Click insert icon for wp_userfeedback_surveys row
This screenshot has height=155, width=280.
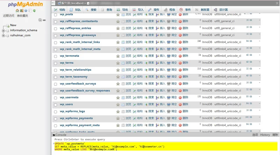(157, 84)
